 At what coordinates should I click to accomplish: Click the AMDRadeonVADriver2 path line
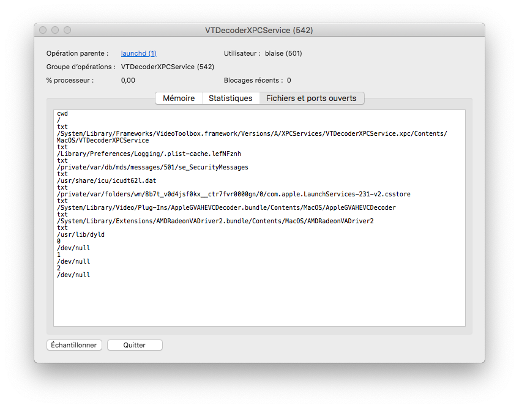(215, 221)
